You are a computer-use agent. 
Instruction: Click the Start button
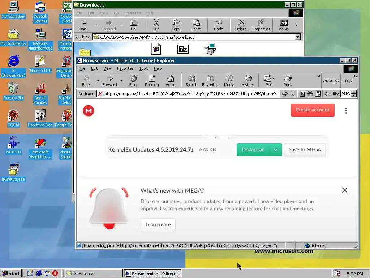(x=11, y=274)
